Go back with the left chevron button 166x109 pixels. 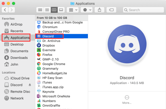[x=5, y=10]
